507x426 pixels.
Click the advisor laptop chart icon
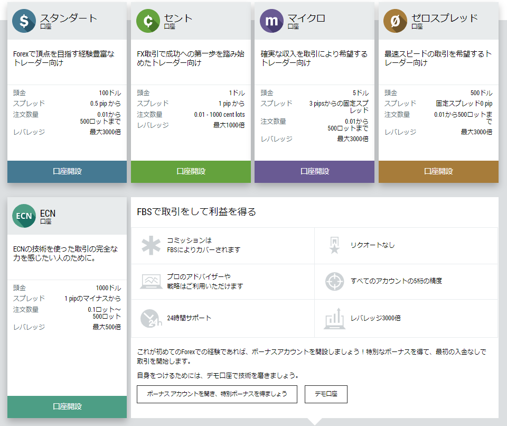click(151, 281)
